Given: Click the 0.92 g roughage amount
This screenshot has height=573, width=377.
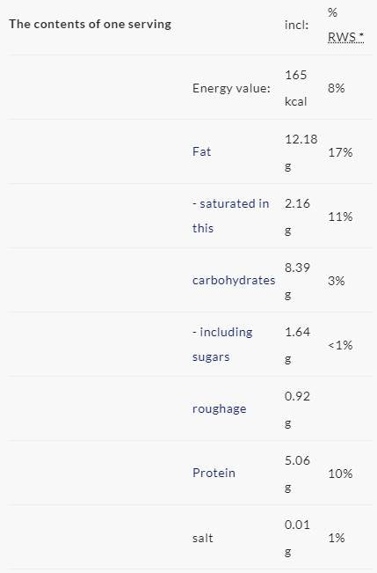Looking at the screenshot, I should tap(297, 409).
